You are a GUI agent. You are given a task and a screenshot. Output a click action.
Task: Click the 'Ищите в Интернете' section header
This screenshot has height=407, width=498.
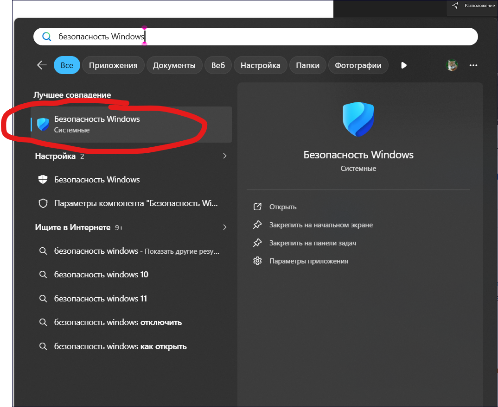(x=73, y=227)
